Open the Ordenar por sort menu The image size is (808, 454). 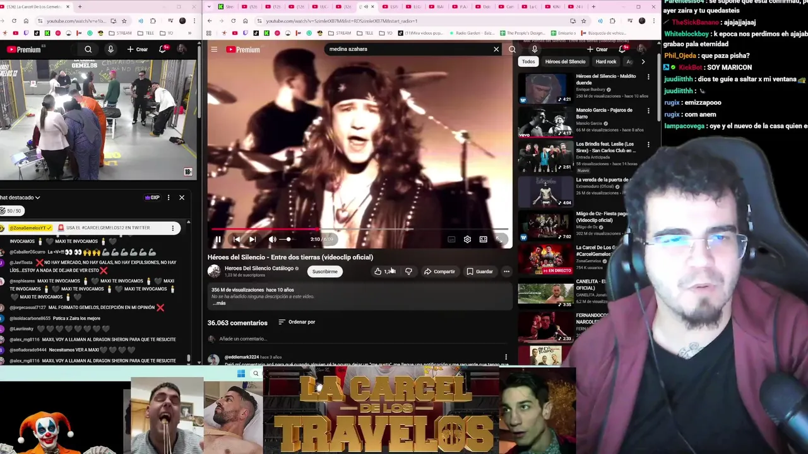pyautogui.click(x=297, y=322)
